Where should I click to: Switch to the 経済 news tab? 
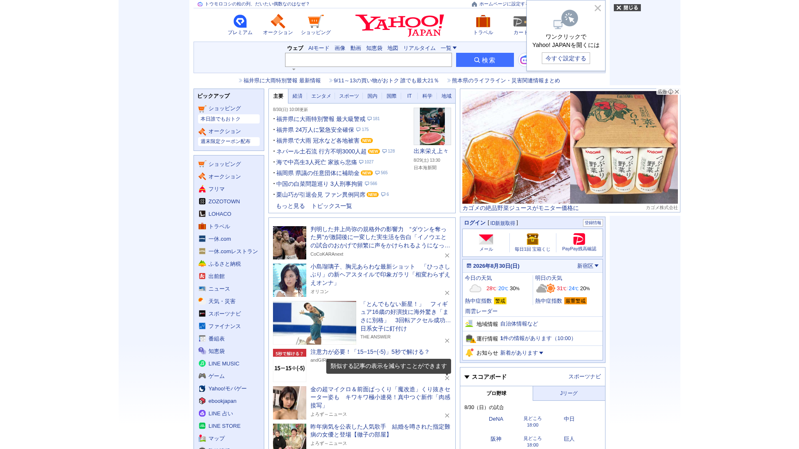point(298,96)
